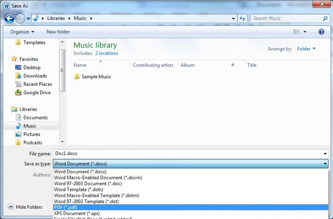The width and height of the screenshot is (333, 219).
Task: Open the view options dropdown arrow
Action: click(305, 32)
